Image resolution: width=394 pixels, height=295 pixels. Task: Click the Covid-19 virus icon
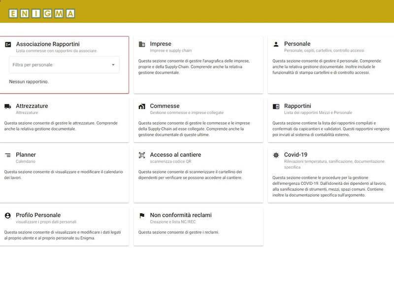[x=276, y=155]
